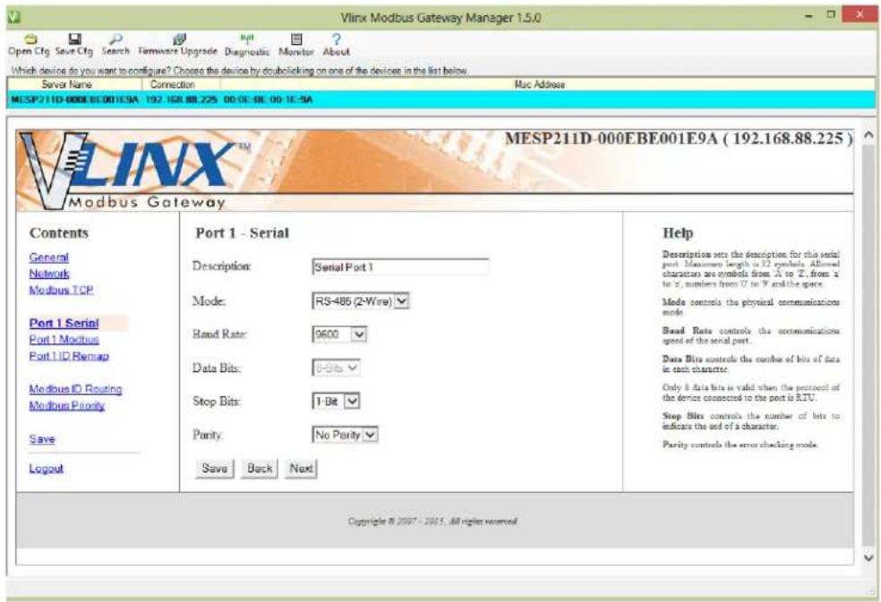The width and height of the screenshot is (881, 602).
Task: Click the Save button below Parity
Action: pyautogui.click(x=215, y=469)
